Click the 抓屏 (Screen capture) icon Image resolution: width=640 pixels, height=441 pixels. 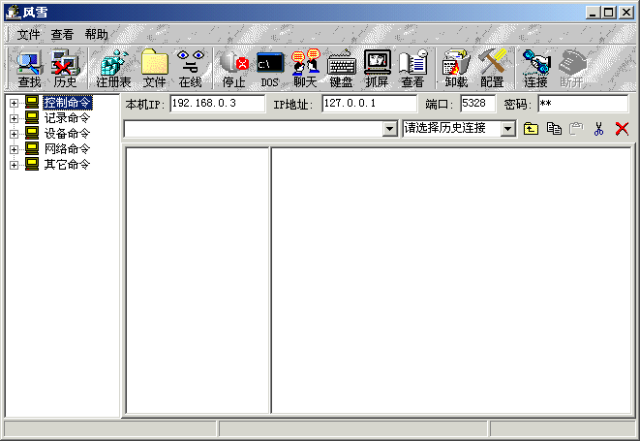pos(377,69)
